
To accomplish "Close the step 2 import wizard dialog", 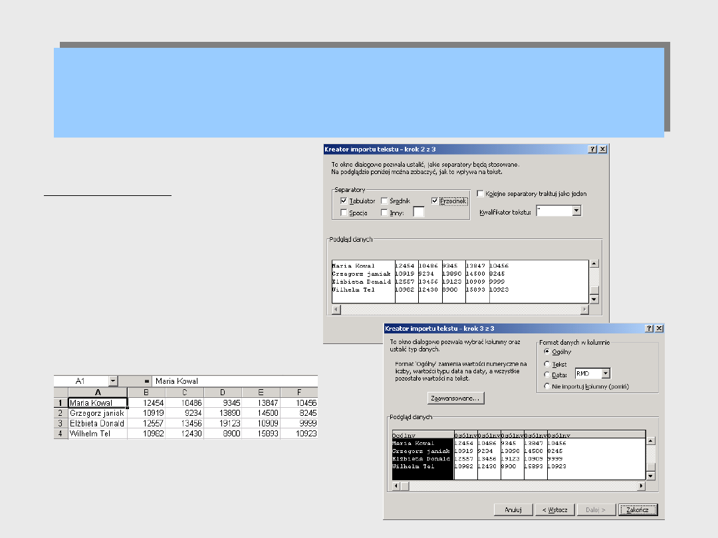I will pos(602,149).
